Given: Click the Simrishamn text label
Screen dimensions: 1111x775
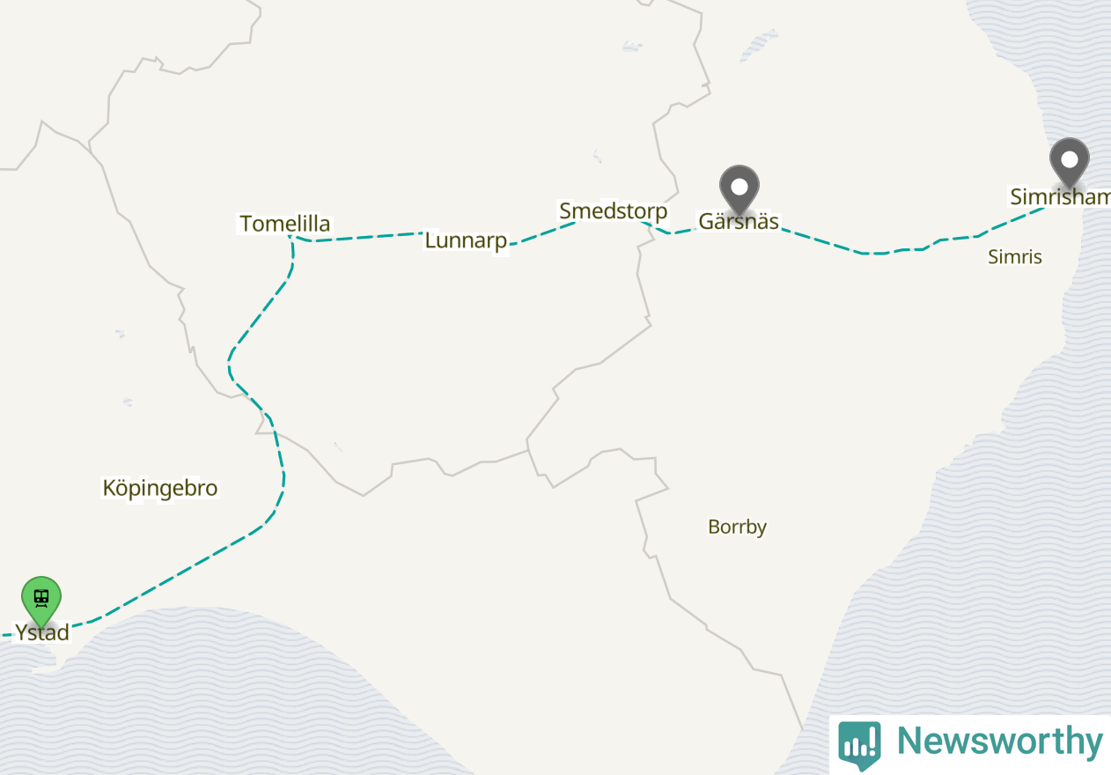Looking at the screenshot, I should pyautogui.click(x=1060, y=197).
